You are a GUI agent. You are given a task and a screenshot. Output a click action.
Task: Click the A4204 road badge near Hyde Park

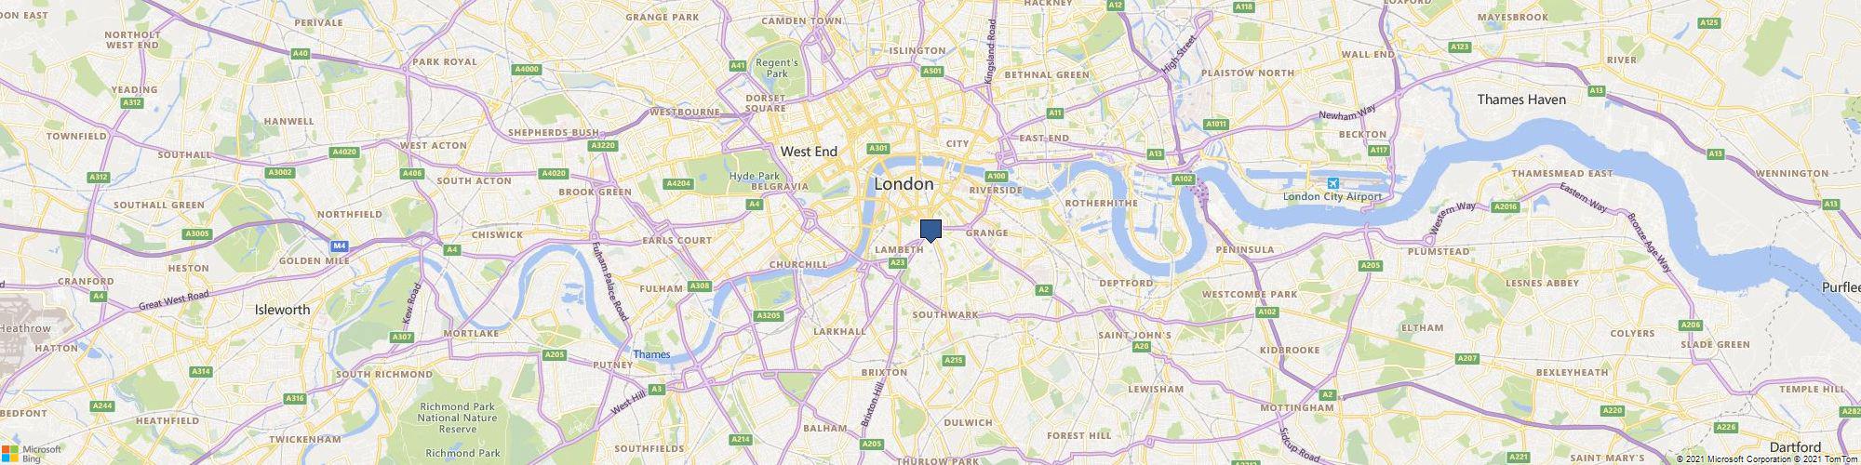679,184
